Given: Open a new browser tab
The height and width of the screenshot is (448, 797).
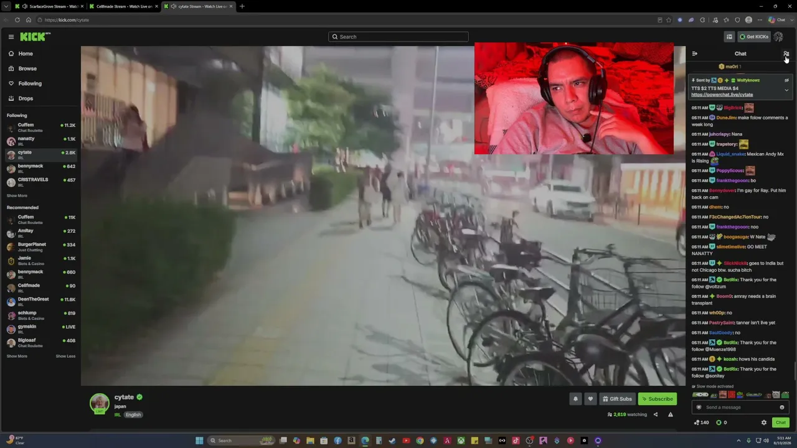Looking at the screenshot, I should click(x=242, y=6).
